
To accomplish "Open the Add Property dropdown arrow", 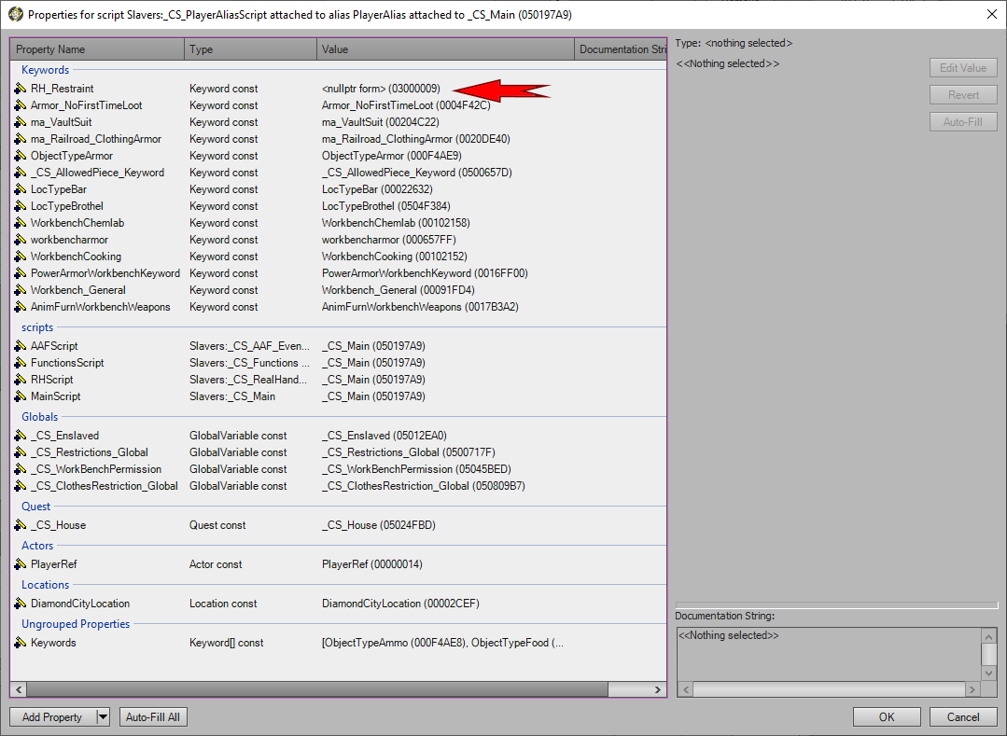I will coord(103,716).
